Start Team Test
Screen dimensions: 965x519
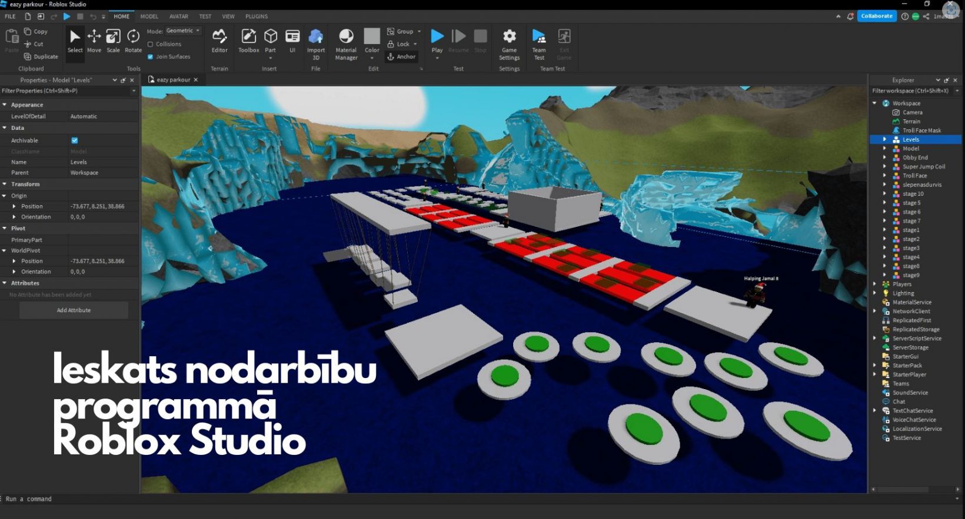point(539,44)
